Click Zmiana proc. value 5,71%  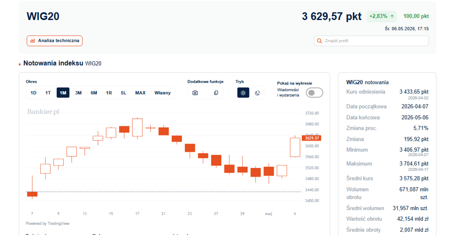pyautogui.click(x=421, y=128)
